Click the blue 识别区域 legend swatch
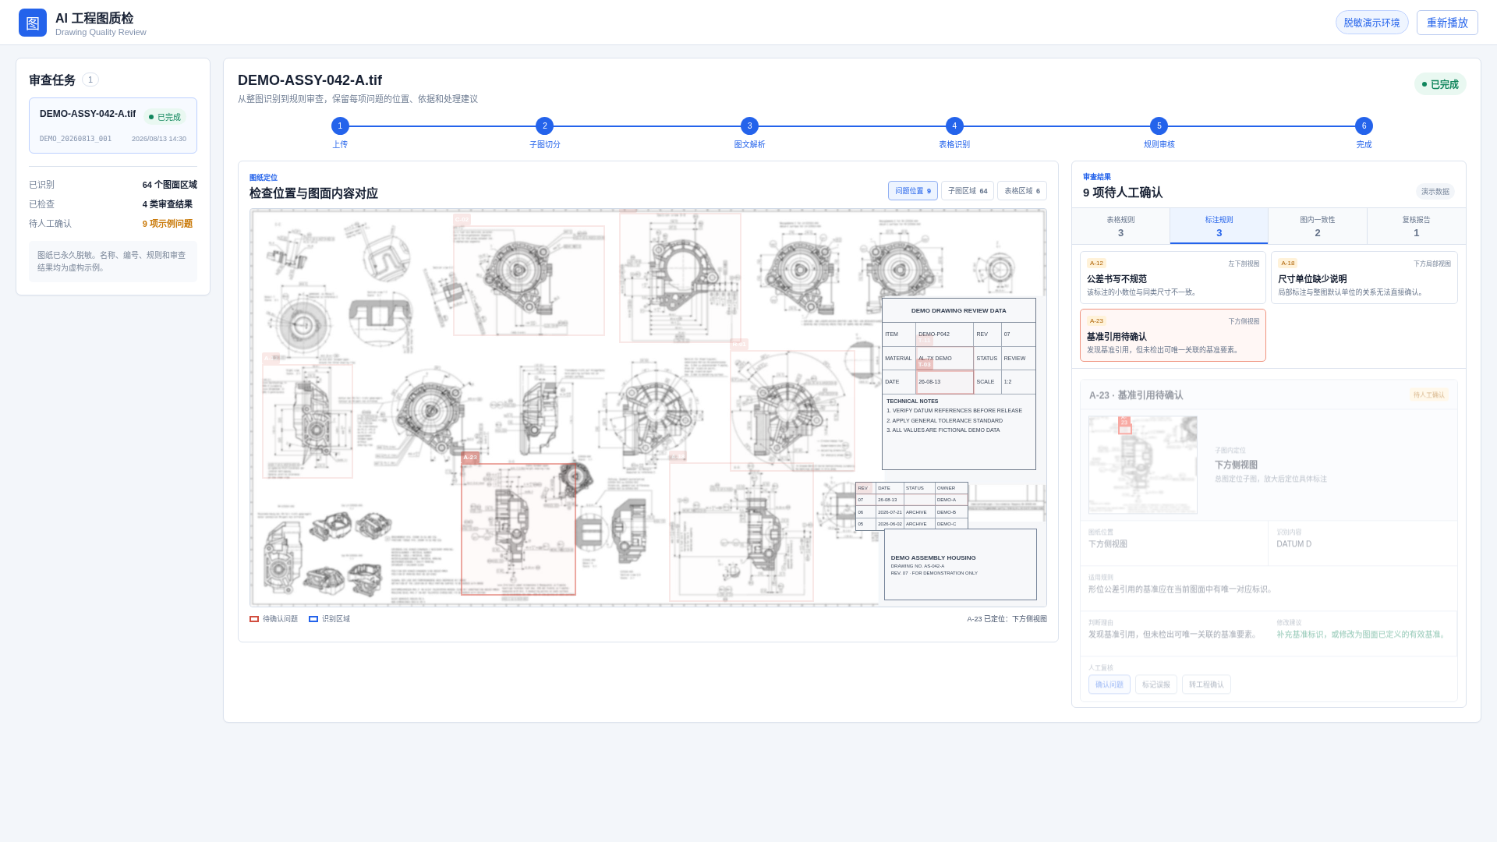Image resolution: width=1497 pixels, height=842 pixels. point(313,619)
